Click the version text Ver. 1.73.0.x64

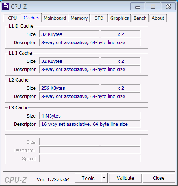pyautogui.click(x=53, y=179)
